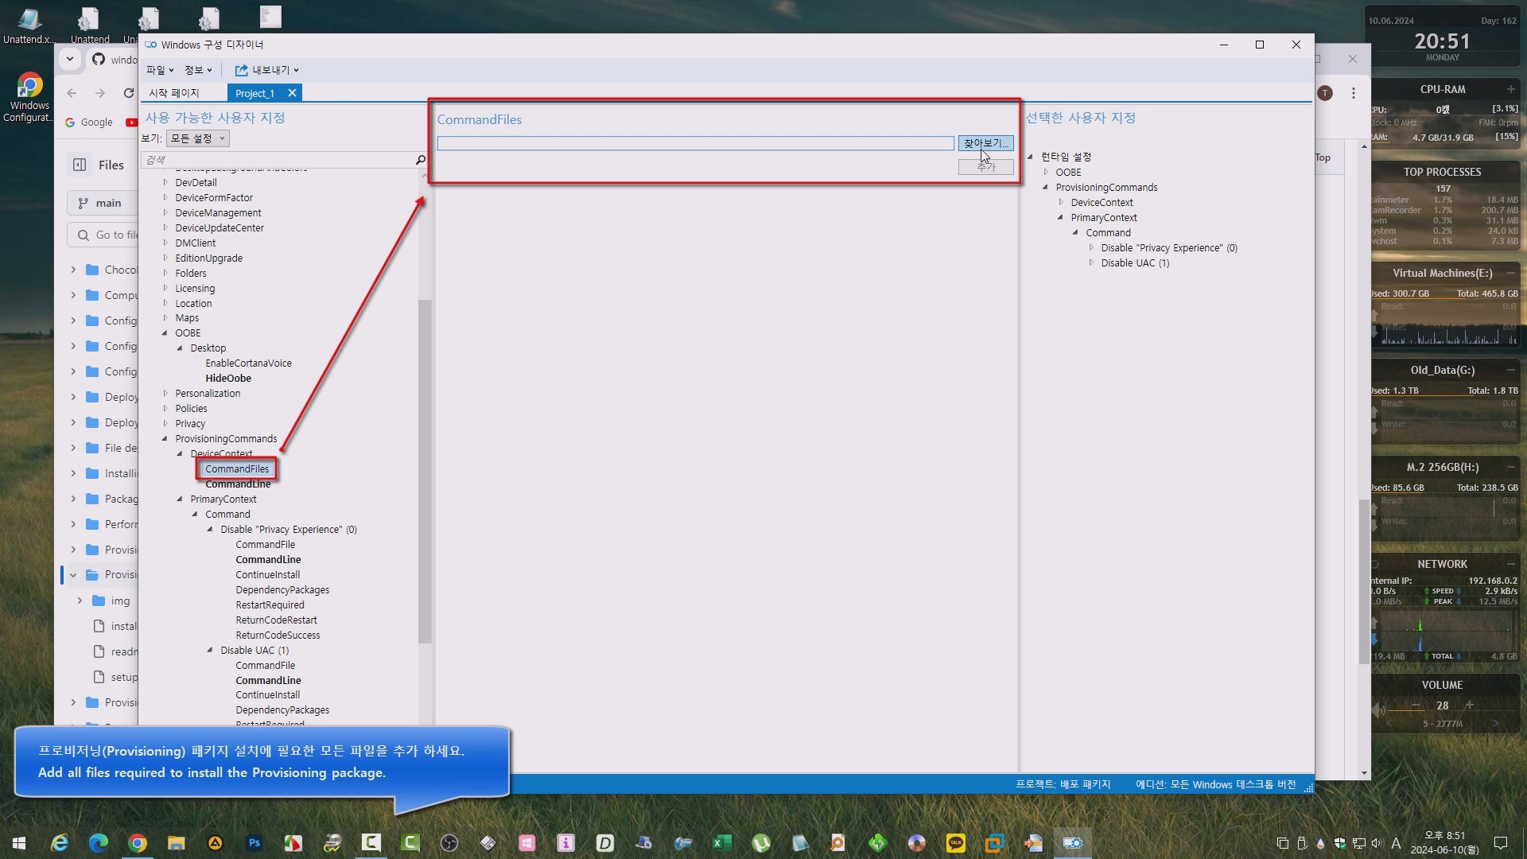Image resolution: width=1527 pixels, height=859 pixels.
Task: Switch to the 시작 페이지 tab
Action: point(174,93)
